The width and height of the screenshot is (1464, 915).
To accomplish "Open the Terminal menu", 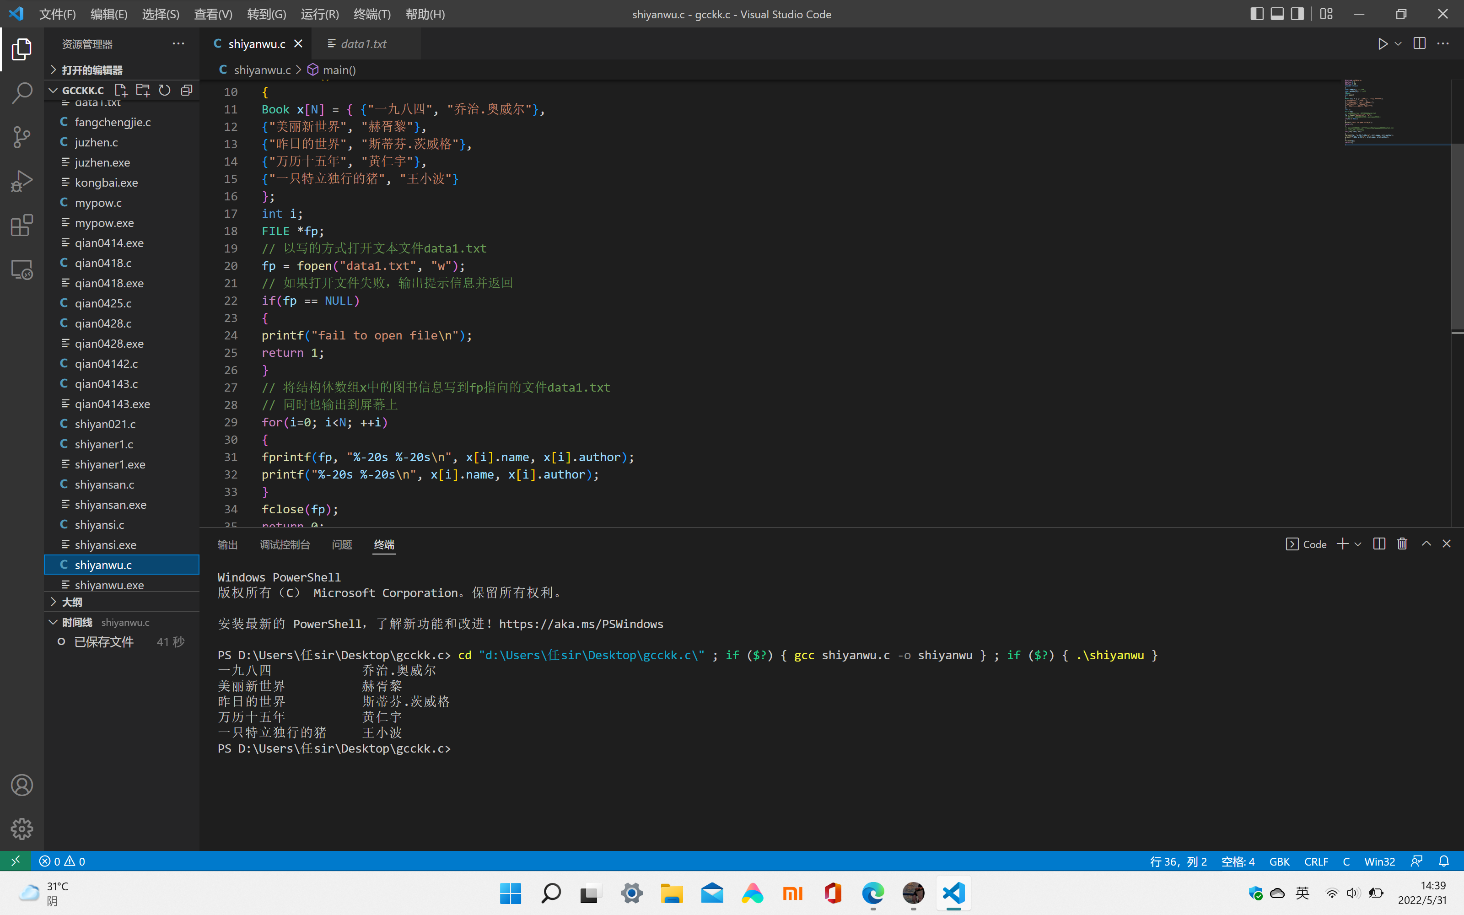I will tap(372, 14).
